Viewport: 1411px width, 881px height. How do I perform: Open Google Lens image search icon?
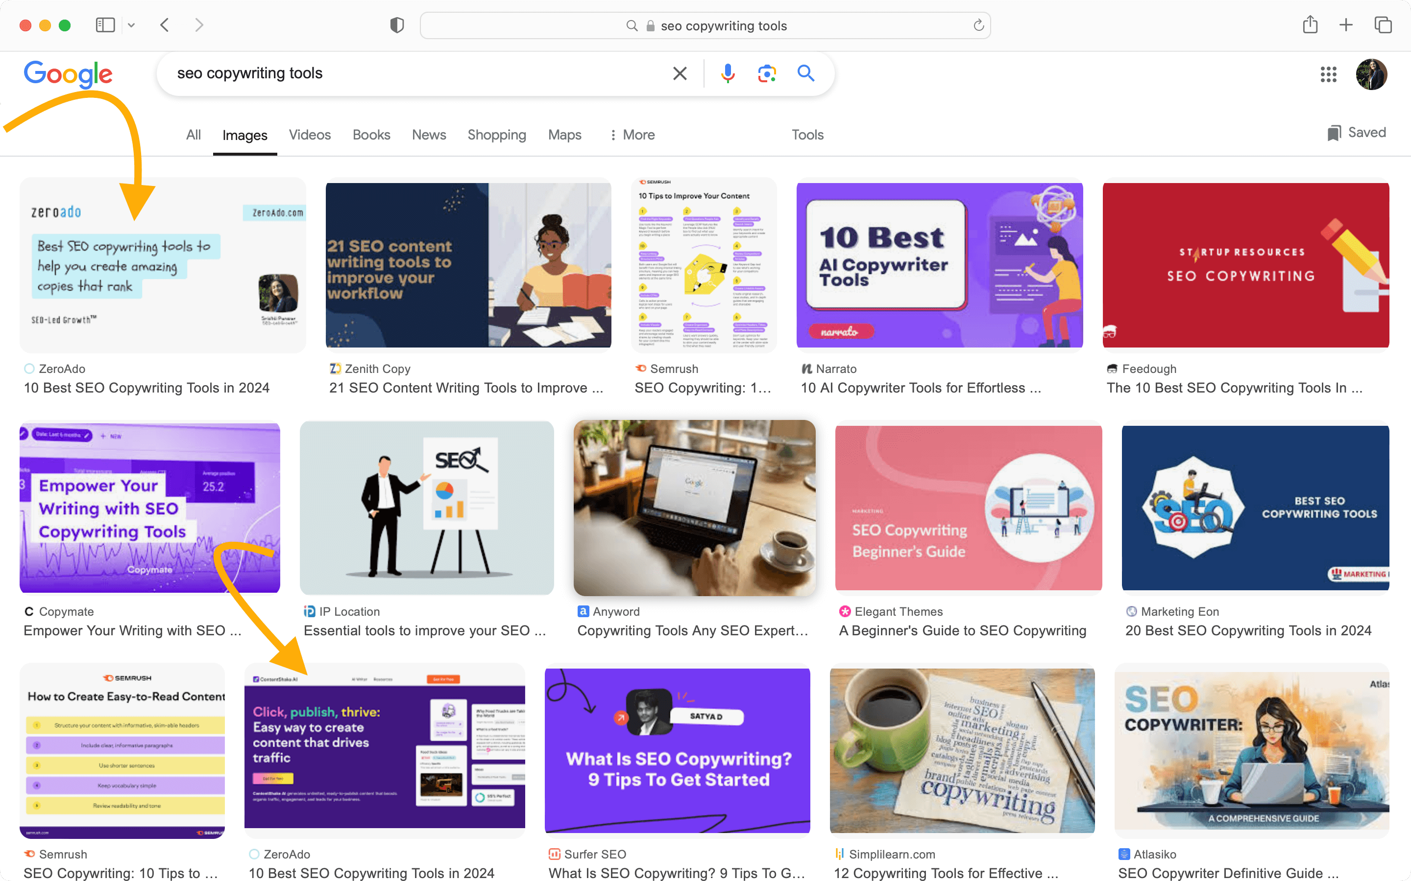pyautogui.click(x=767, y=73)
